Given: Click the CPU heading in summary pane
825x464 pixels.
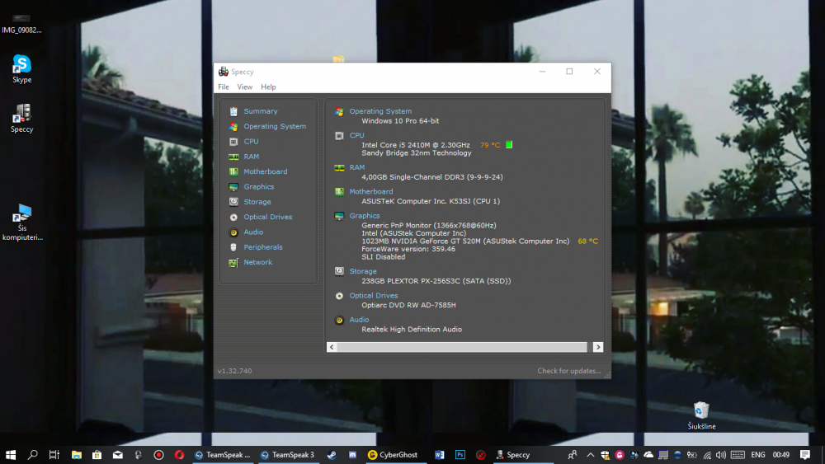Looking at the screenshot, I should click(x=356, y=136).
